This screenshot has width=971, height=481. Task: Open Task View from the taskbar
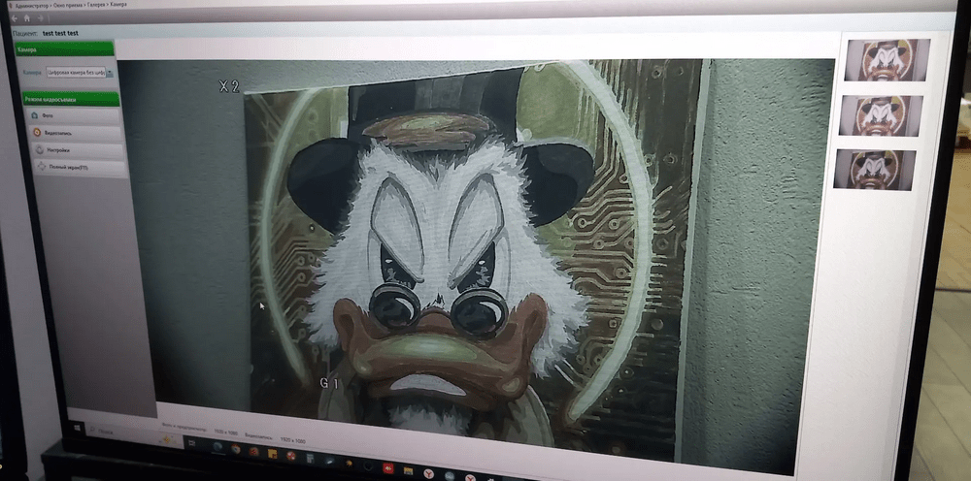click(x=192, y=443)
